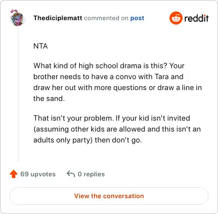This screenshot has width=218, height=214.
Task: Click the "NTA" verdict text
Action: coord(40,46)
